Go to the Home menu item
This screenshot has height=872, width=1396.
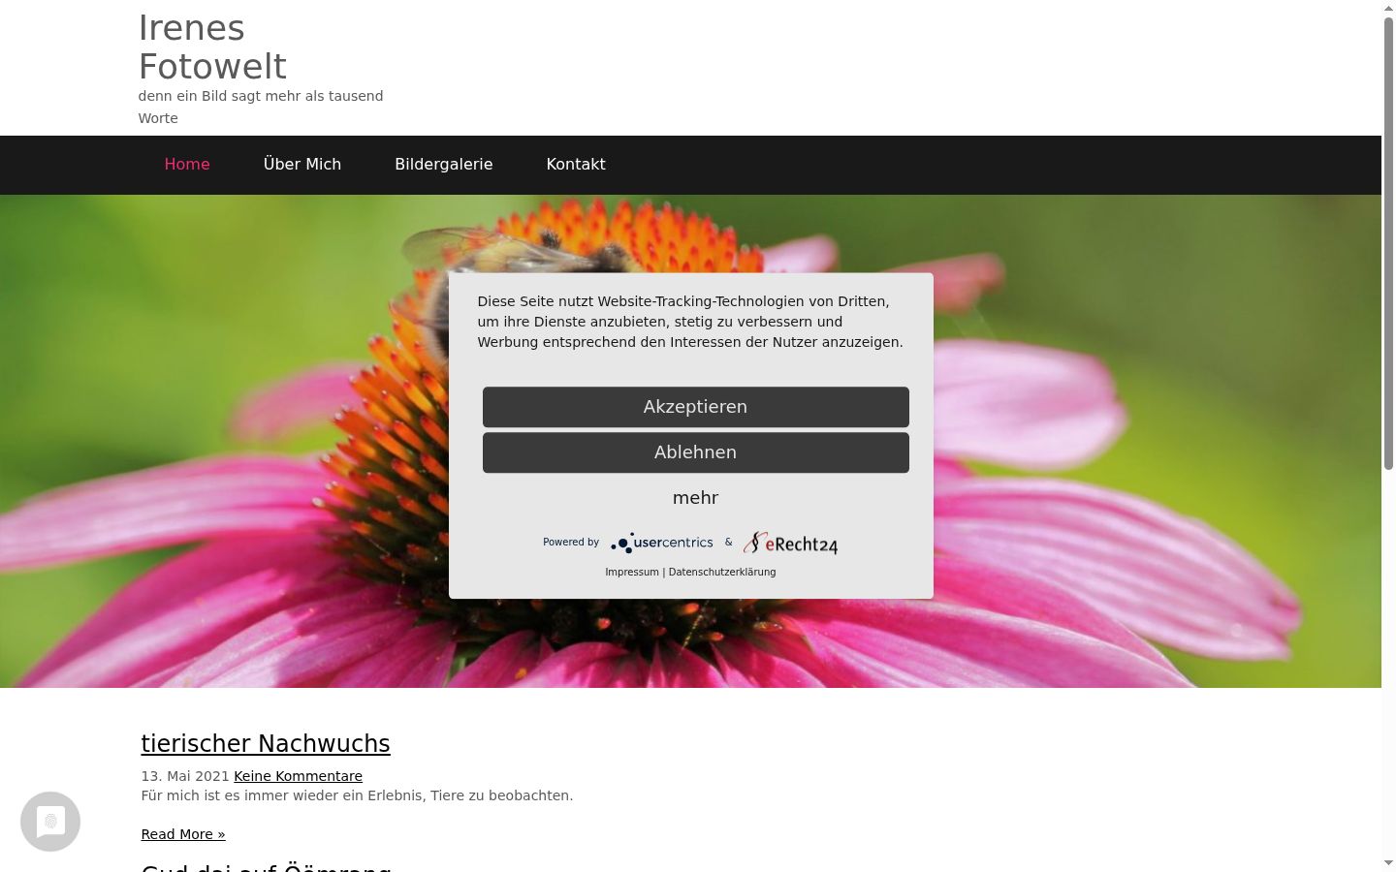pos(187,165)
